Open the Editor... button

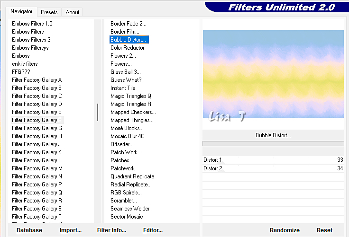(153, 230)
